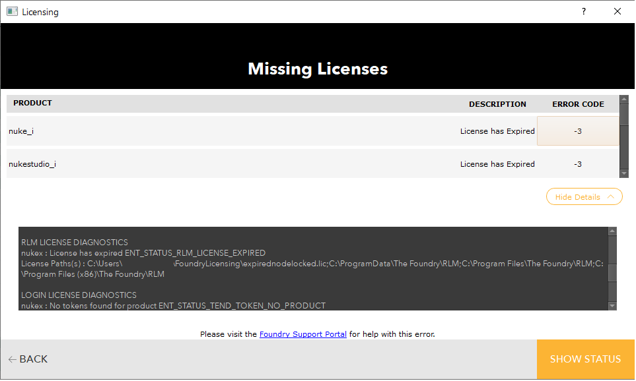636x381 pixels.
Task: Click the diagnostics panel scroll up arrow
Action: pyautogui.click(x=612, y=231)
